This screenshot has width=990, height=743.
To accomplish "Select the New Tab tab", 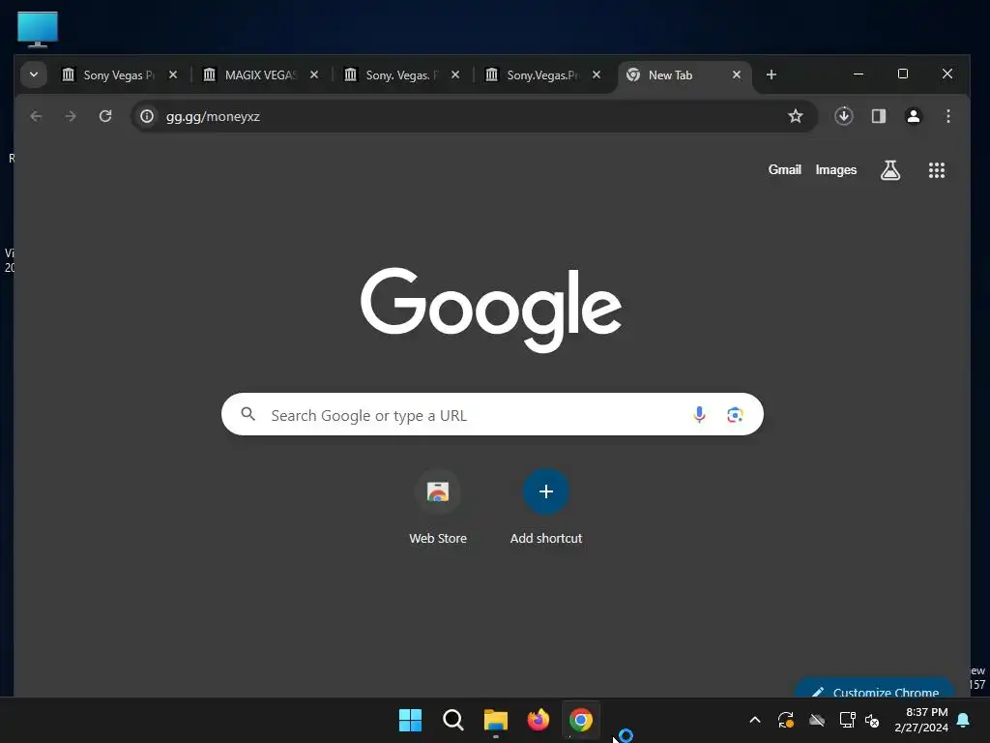I will [x=684, y=75].
